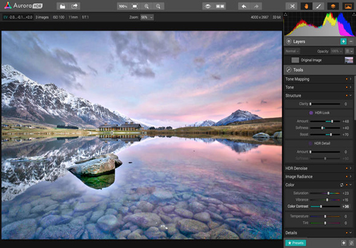
Task: Toggle the Image Radiance orange dot
Action: pyautogui.click(x=347, y=176)
